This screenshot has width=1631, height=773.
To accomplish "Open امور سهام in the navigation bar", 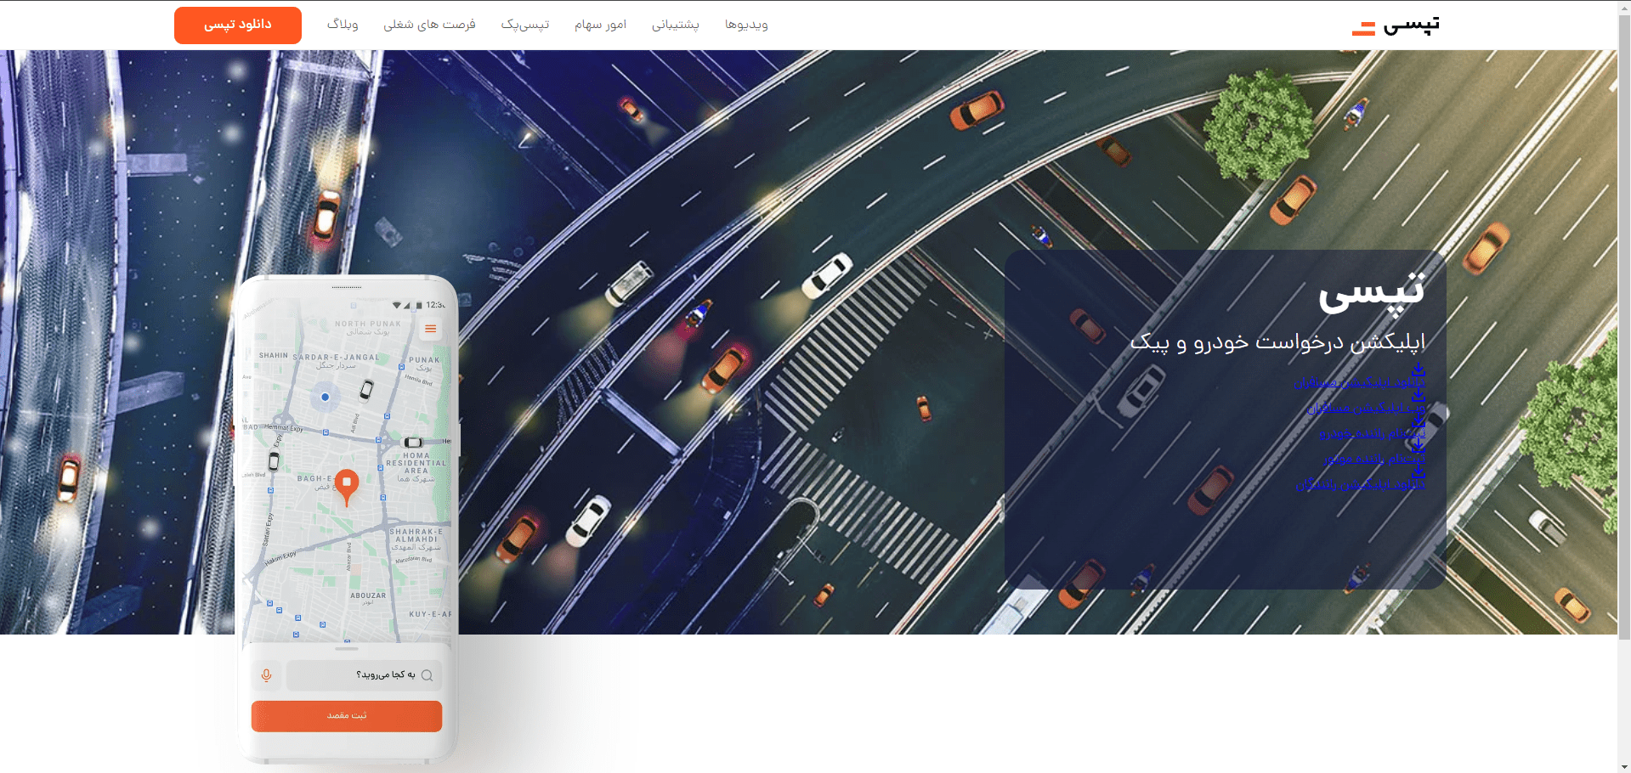I will tap(600, 25).
